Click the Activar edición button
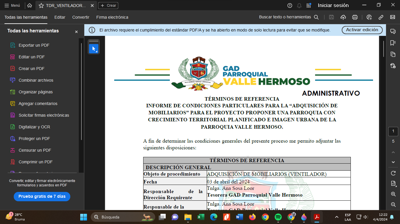 pos(362,30)
